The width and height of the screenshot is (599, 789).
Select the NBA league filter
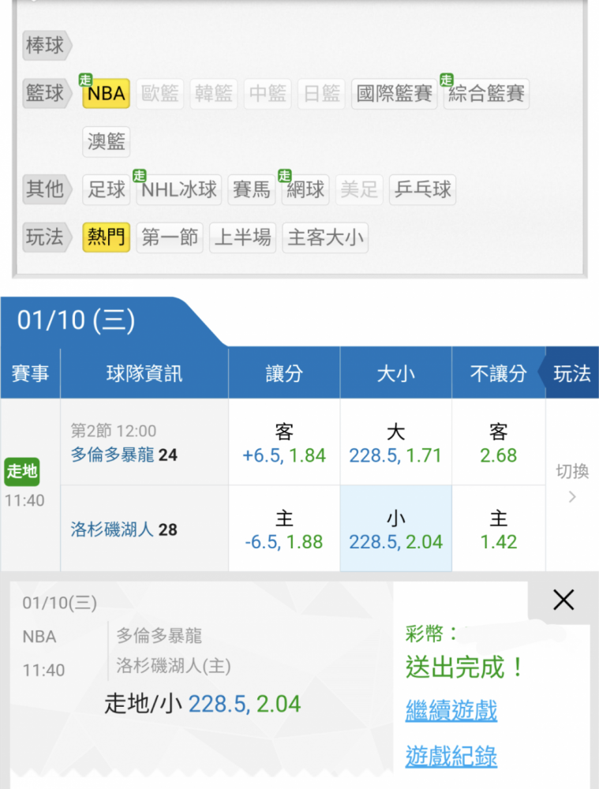[107, 94]
